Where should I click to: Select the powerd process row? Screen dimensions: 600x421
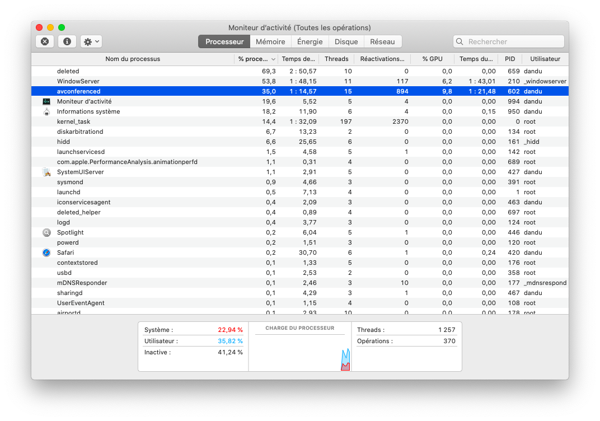pos(300,242)
